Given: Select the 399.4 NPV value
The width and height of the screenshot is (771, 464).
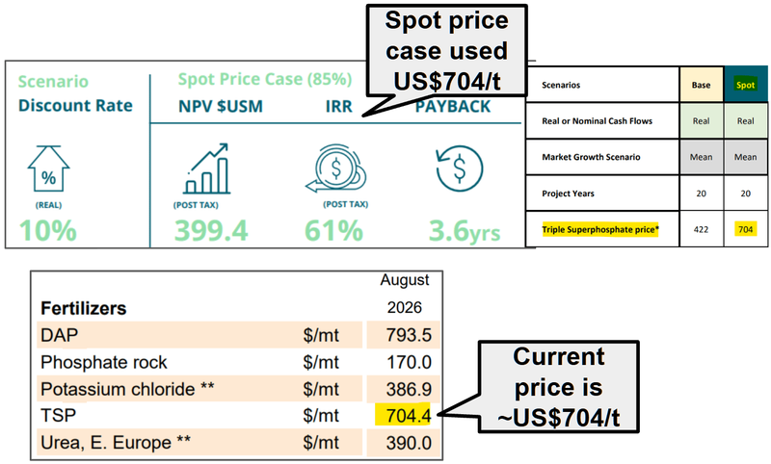Looking at the screenshot, I should click(x=211, y=231).
